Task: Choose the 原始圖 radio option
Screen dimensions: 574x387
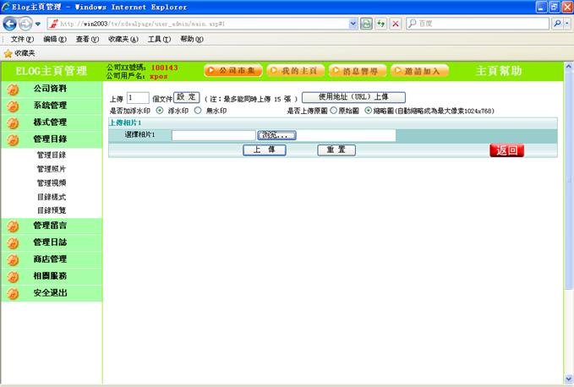Action: [x=333, y=110]
